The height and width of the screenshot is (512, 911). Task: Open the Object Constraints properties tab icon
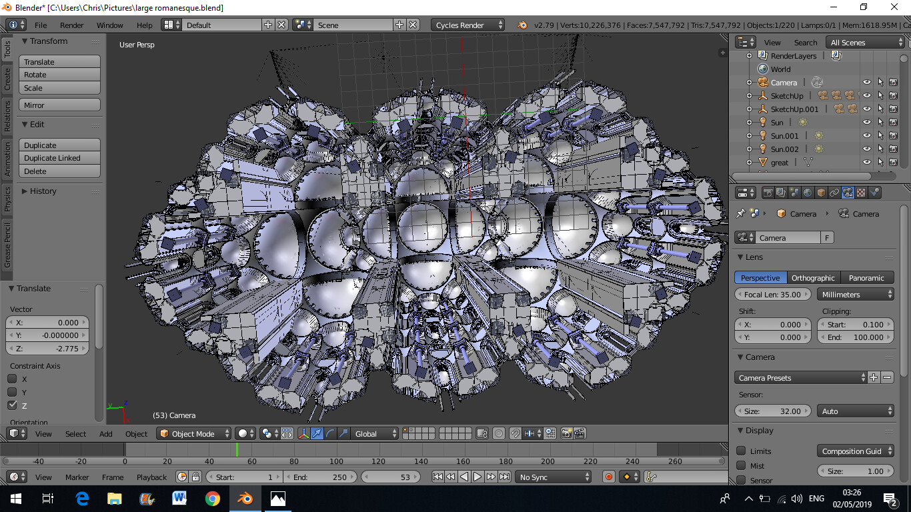tap(835, 193)
